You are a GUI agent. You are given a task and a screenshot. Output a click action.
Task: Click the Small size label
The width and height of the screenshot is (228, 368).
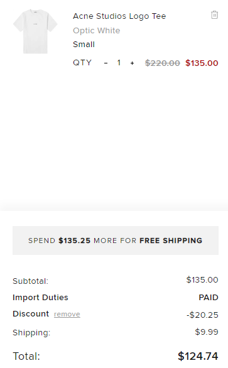(84, 45)
